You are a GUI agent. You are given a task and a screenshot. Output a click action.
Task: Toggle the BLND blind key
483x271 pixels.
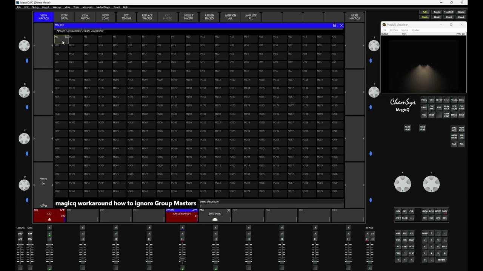tap(405, 218)
